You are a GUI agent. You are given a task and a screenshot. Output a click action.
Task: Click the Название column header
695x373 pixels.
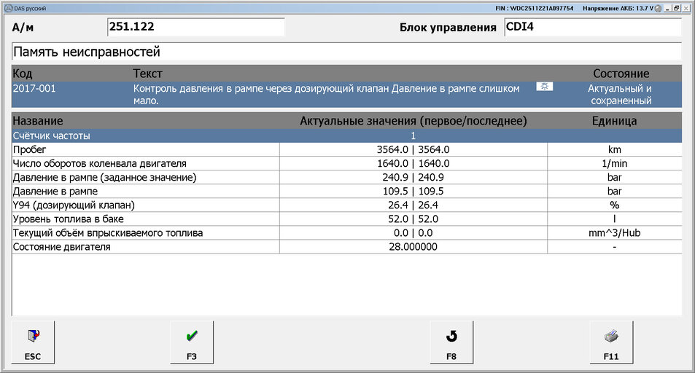point(38,121)
